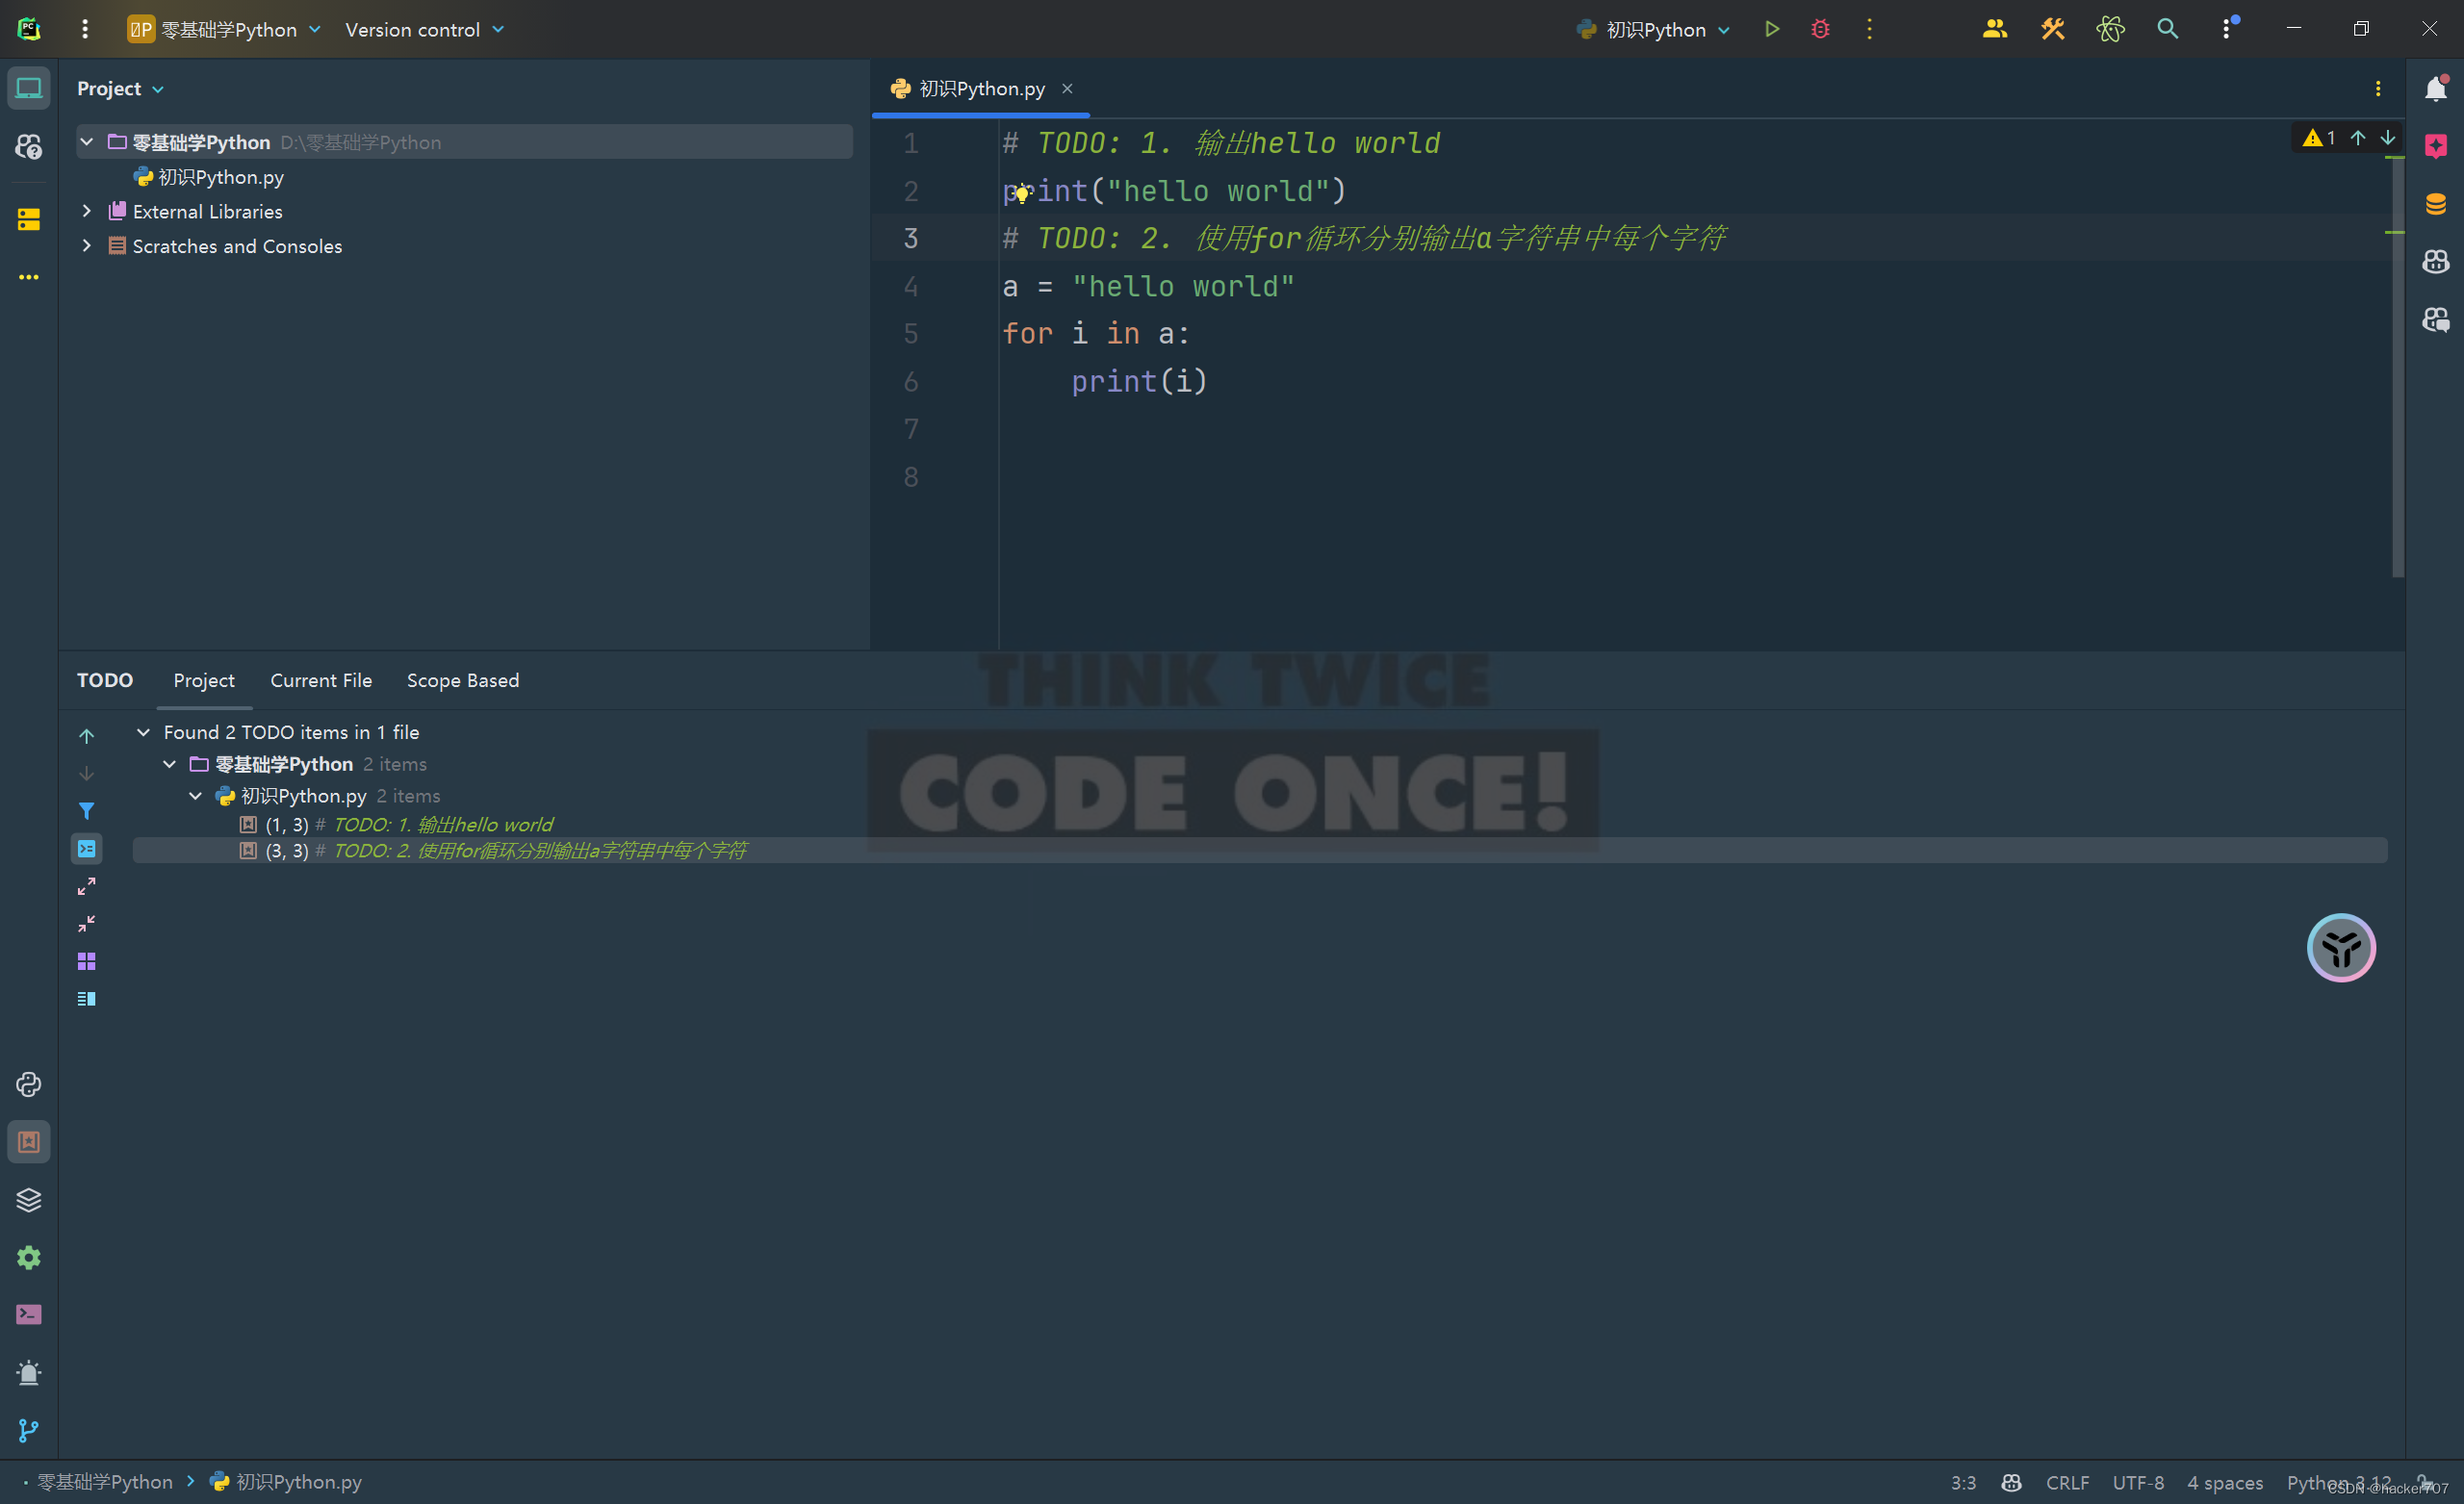The width and height of the screenshot is (2464, 1504).
Task: Expand Scratches and Consoles node
Action: coord(87,245)
